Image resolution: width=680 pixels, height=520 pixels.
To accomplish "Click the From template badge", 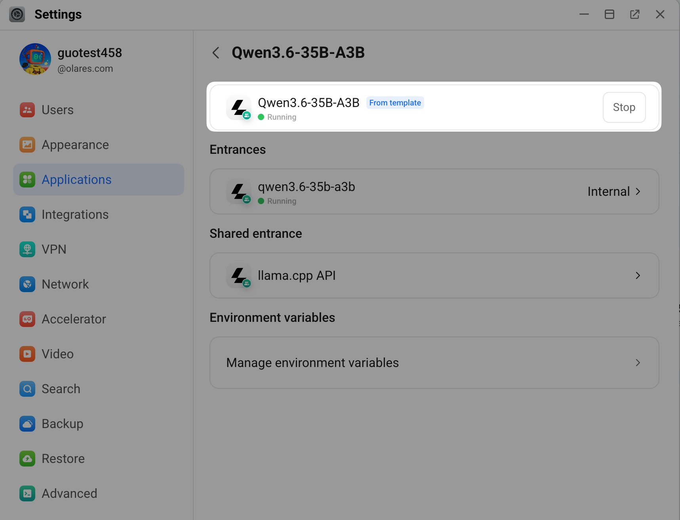I will point(395,103).
